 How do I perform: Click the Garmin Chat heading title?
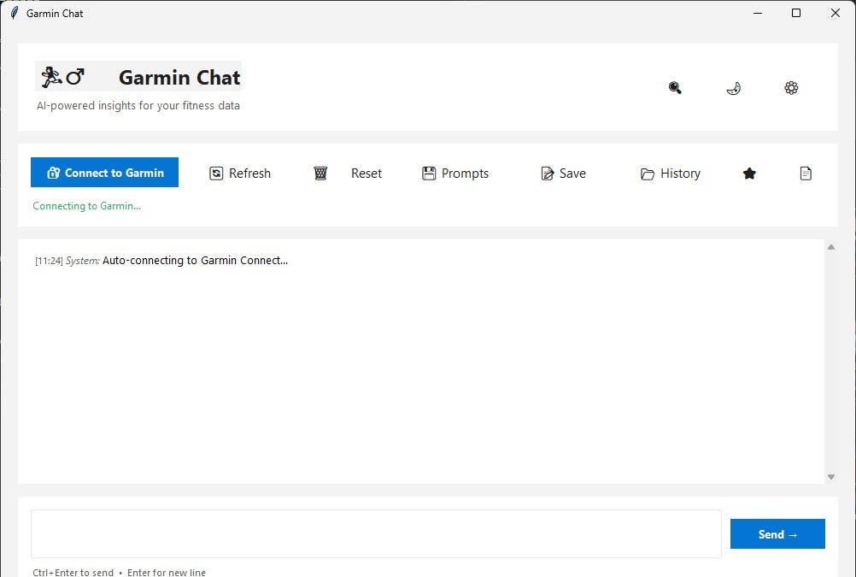point(179,77)
